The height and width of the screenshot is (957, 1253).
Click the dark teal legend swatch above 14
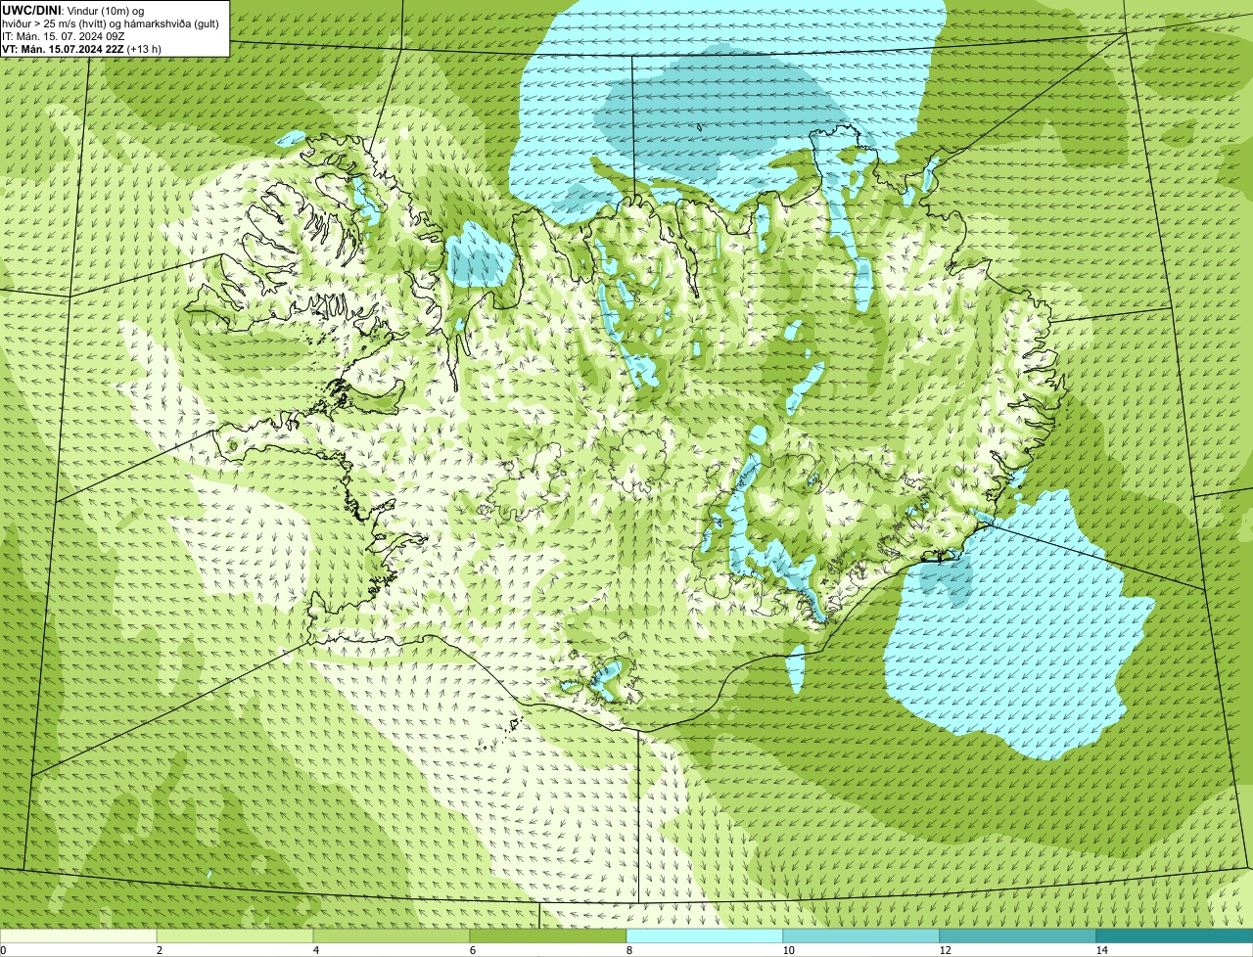1175,936
